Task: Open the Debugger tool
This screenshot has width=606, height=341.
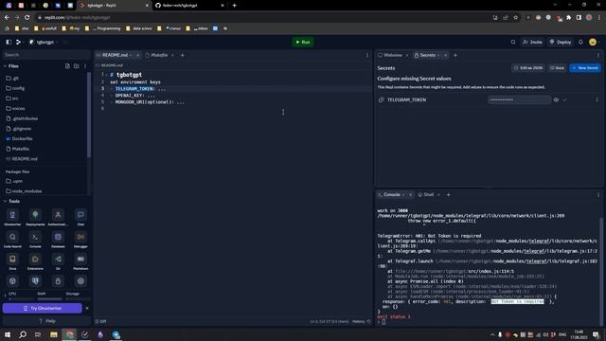Action: pyautogui.click(x=80, y=237)
